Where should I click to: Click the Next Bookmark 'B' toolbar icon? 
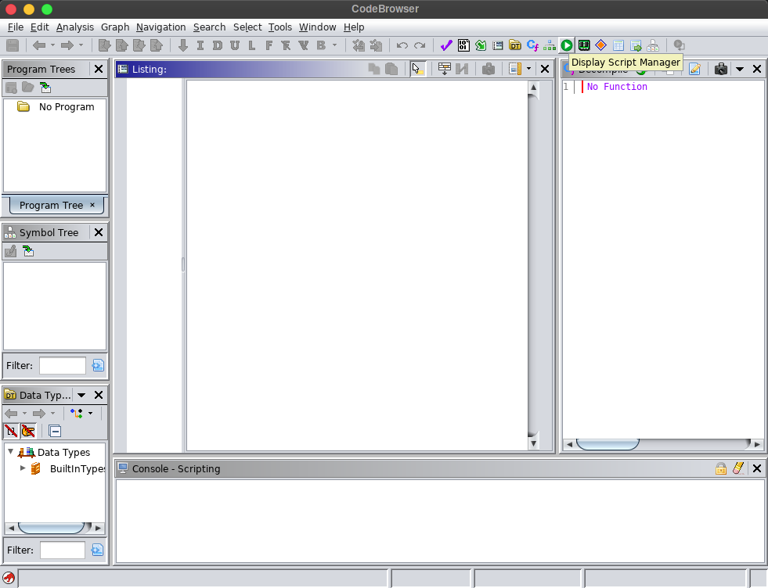(321, 45)
